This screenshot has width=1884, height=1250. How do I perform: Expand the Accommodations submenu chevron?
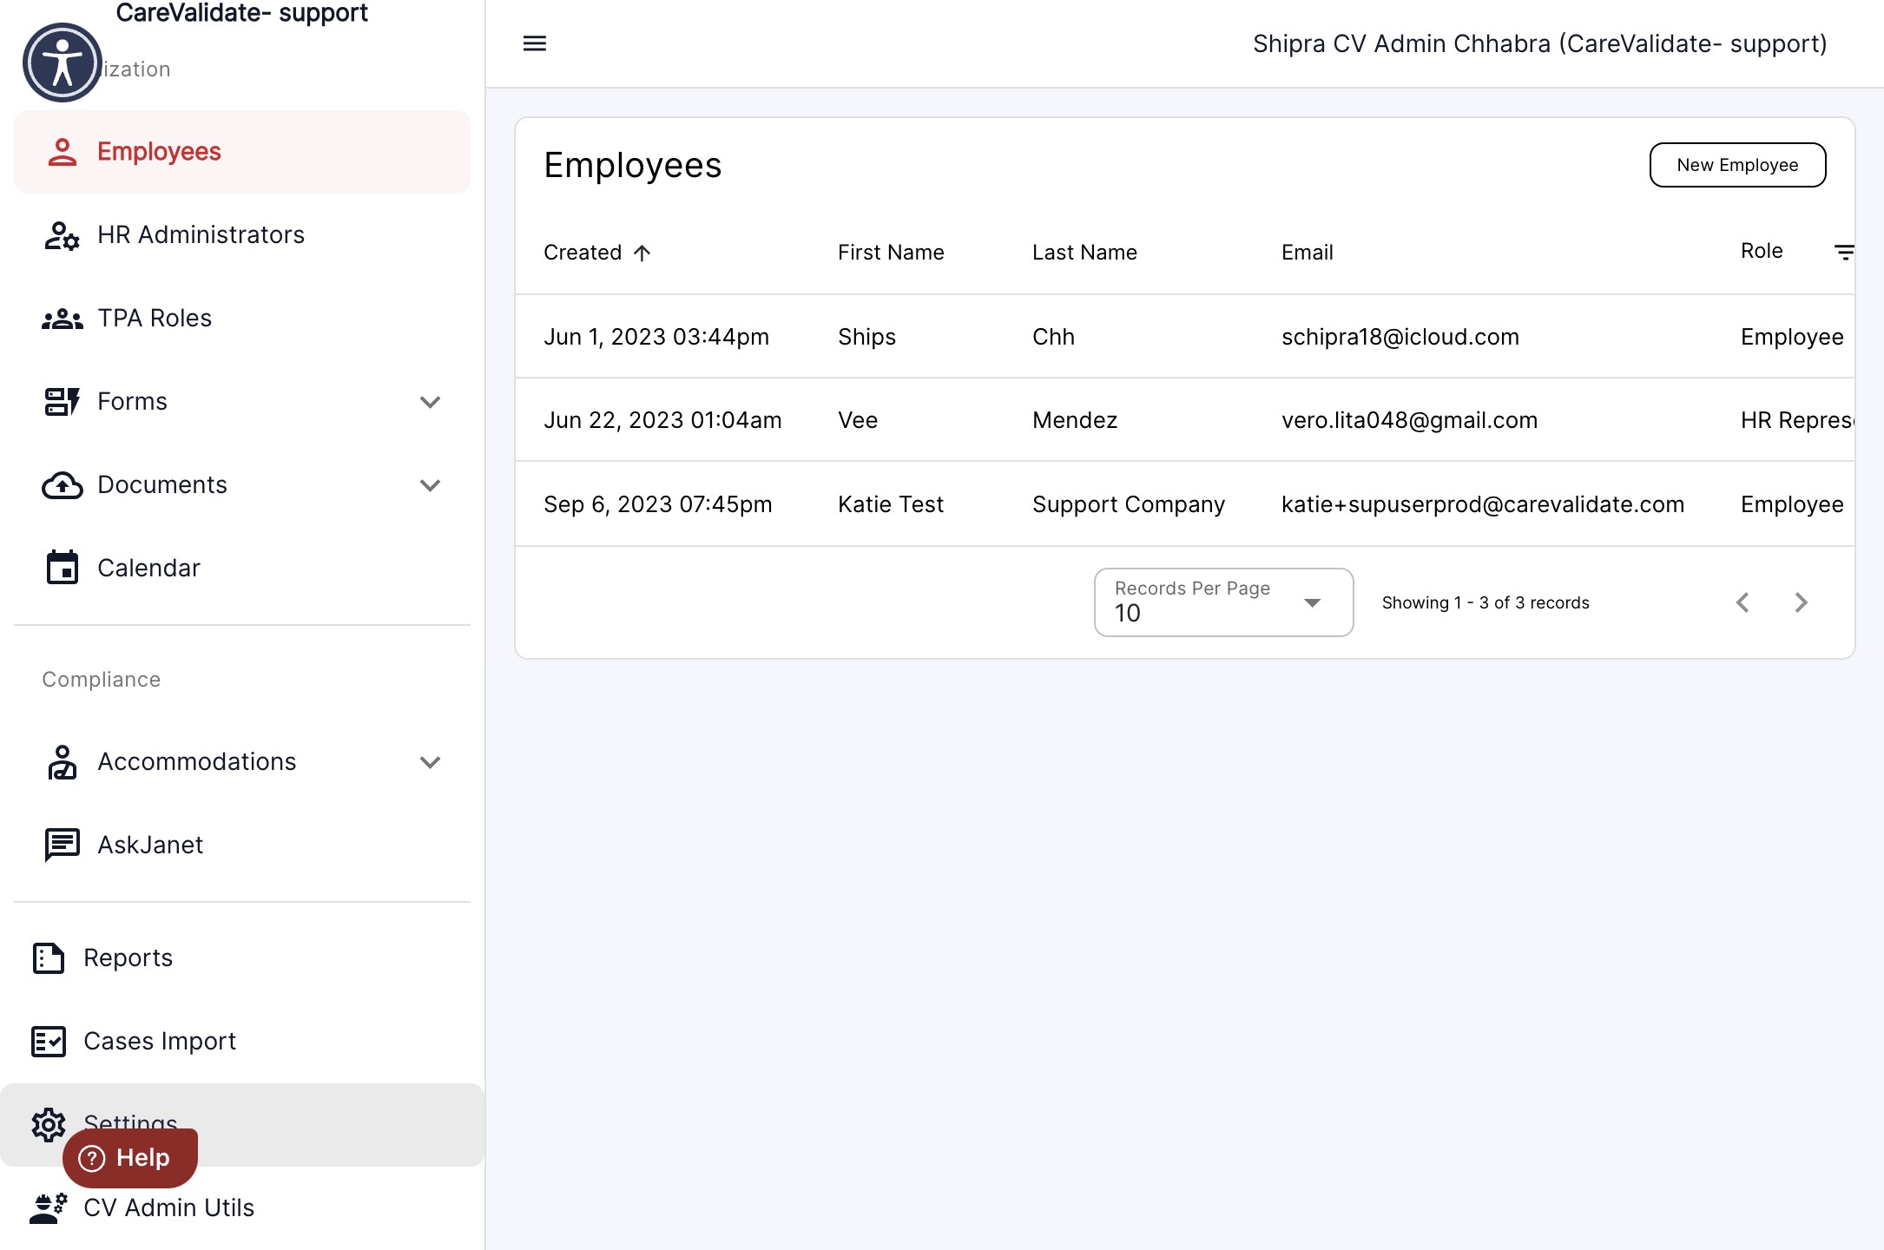point(430,762)
